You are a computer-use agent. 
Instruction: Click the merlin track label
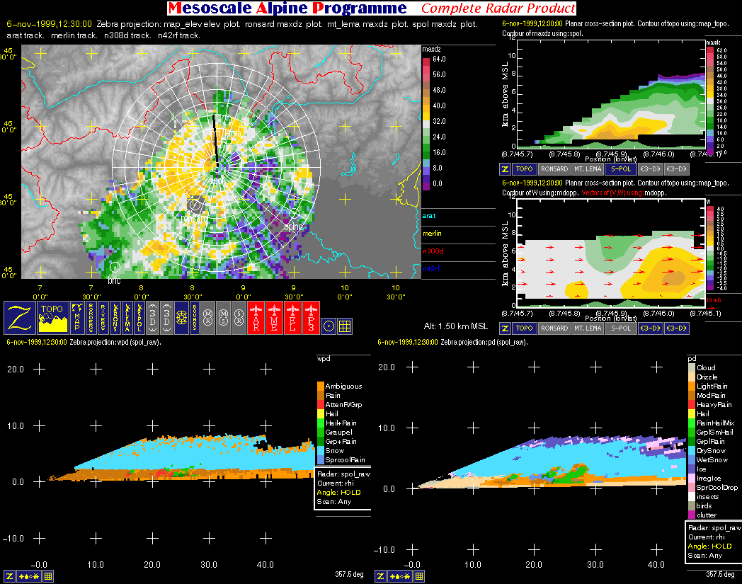(x=432, y=234)
